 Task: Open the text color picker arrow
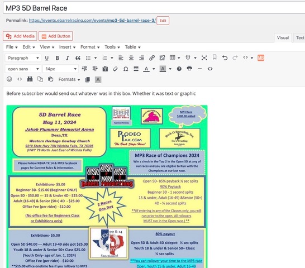(154, 69)
